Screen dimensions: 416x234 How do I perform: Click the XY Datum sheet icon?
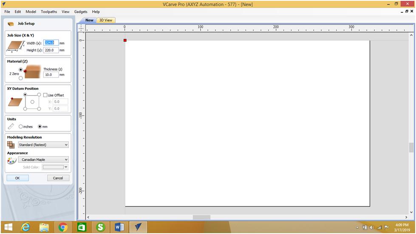[x=15, y=102]
